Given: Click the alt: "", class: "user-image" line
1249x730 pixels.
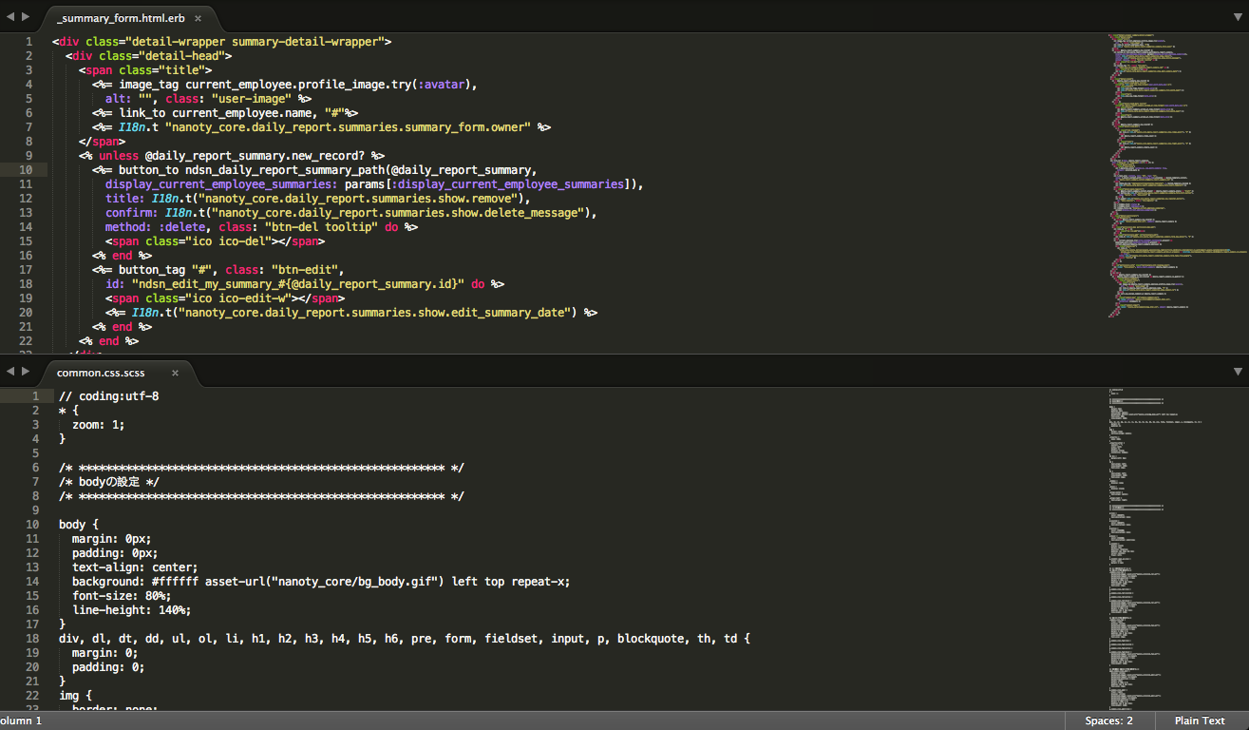Looking at the screenshot, I should (208, 99).
